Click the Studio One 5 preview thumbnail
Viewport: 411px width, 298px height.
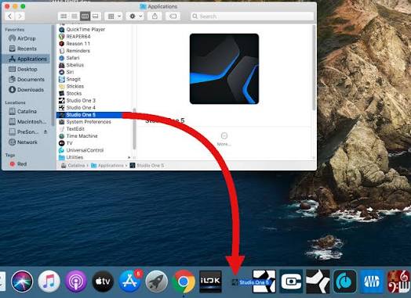click(224, 69)
